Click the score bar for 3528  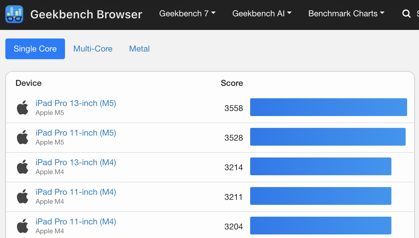point(328,137)
